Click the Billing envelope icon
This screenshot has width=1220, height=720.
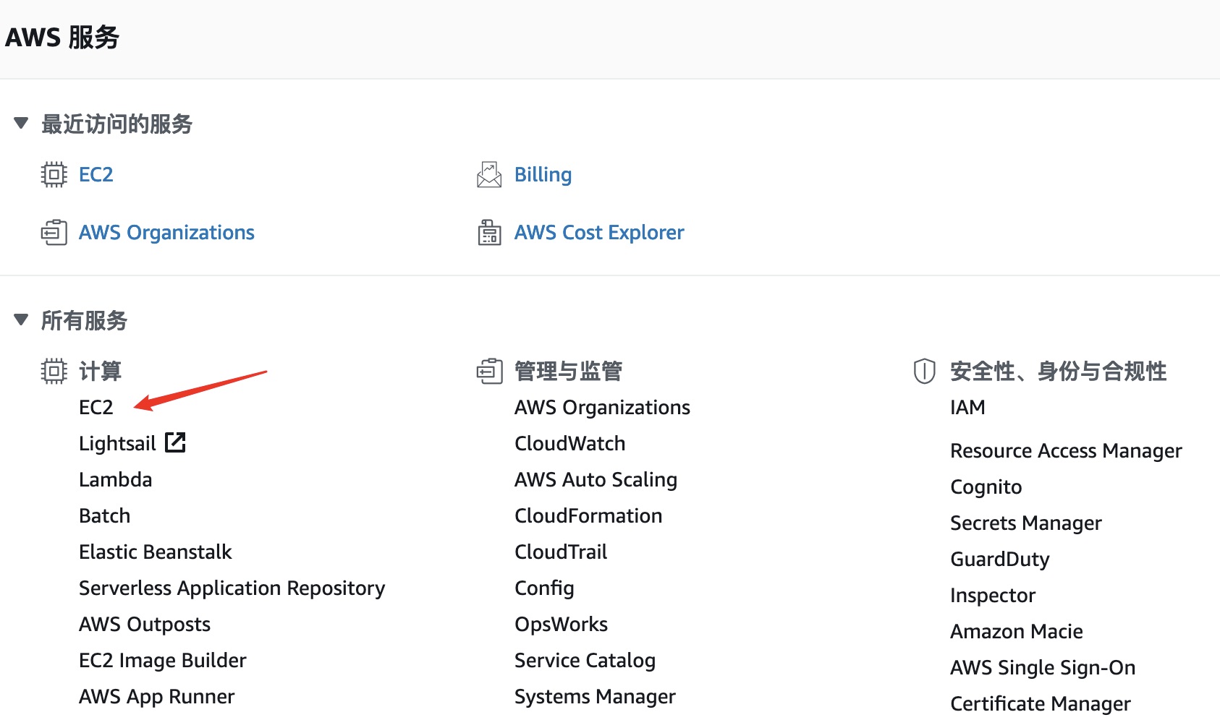(x=489, y=174)
